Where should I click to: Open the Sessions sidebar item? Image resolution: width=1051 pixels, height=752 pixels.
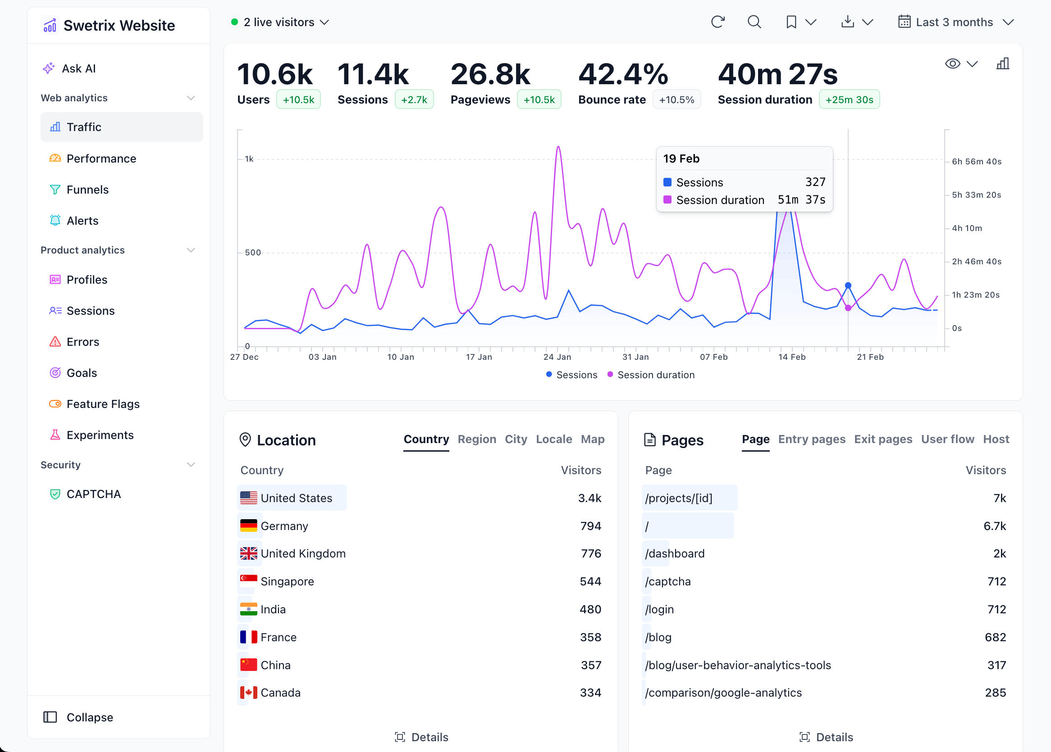point(122,311)
